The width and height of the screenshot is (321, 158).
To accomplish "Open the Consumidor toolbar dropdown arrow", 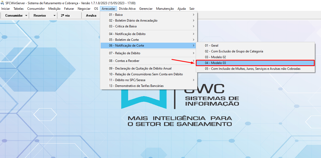I will point(26,16).
